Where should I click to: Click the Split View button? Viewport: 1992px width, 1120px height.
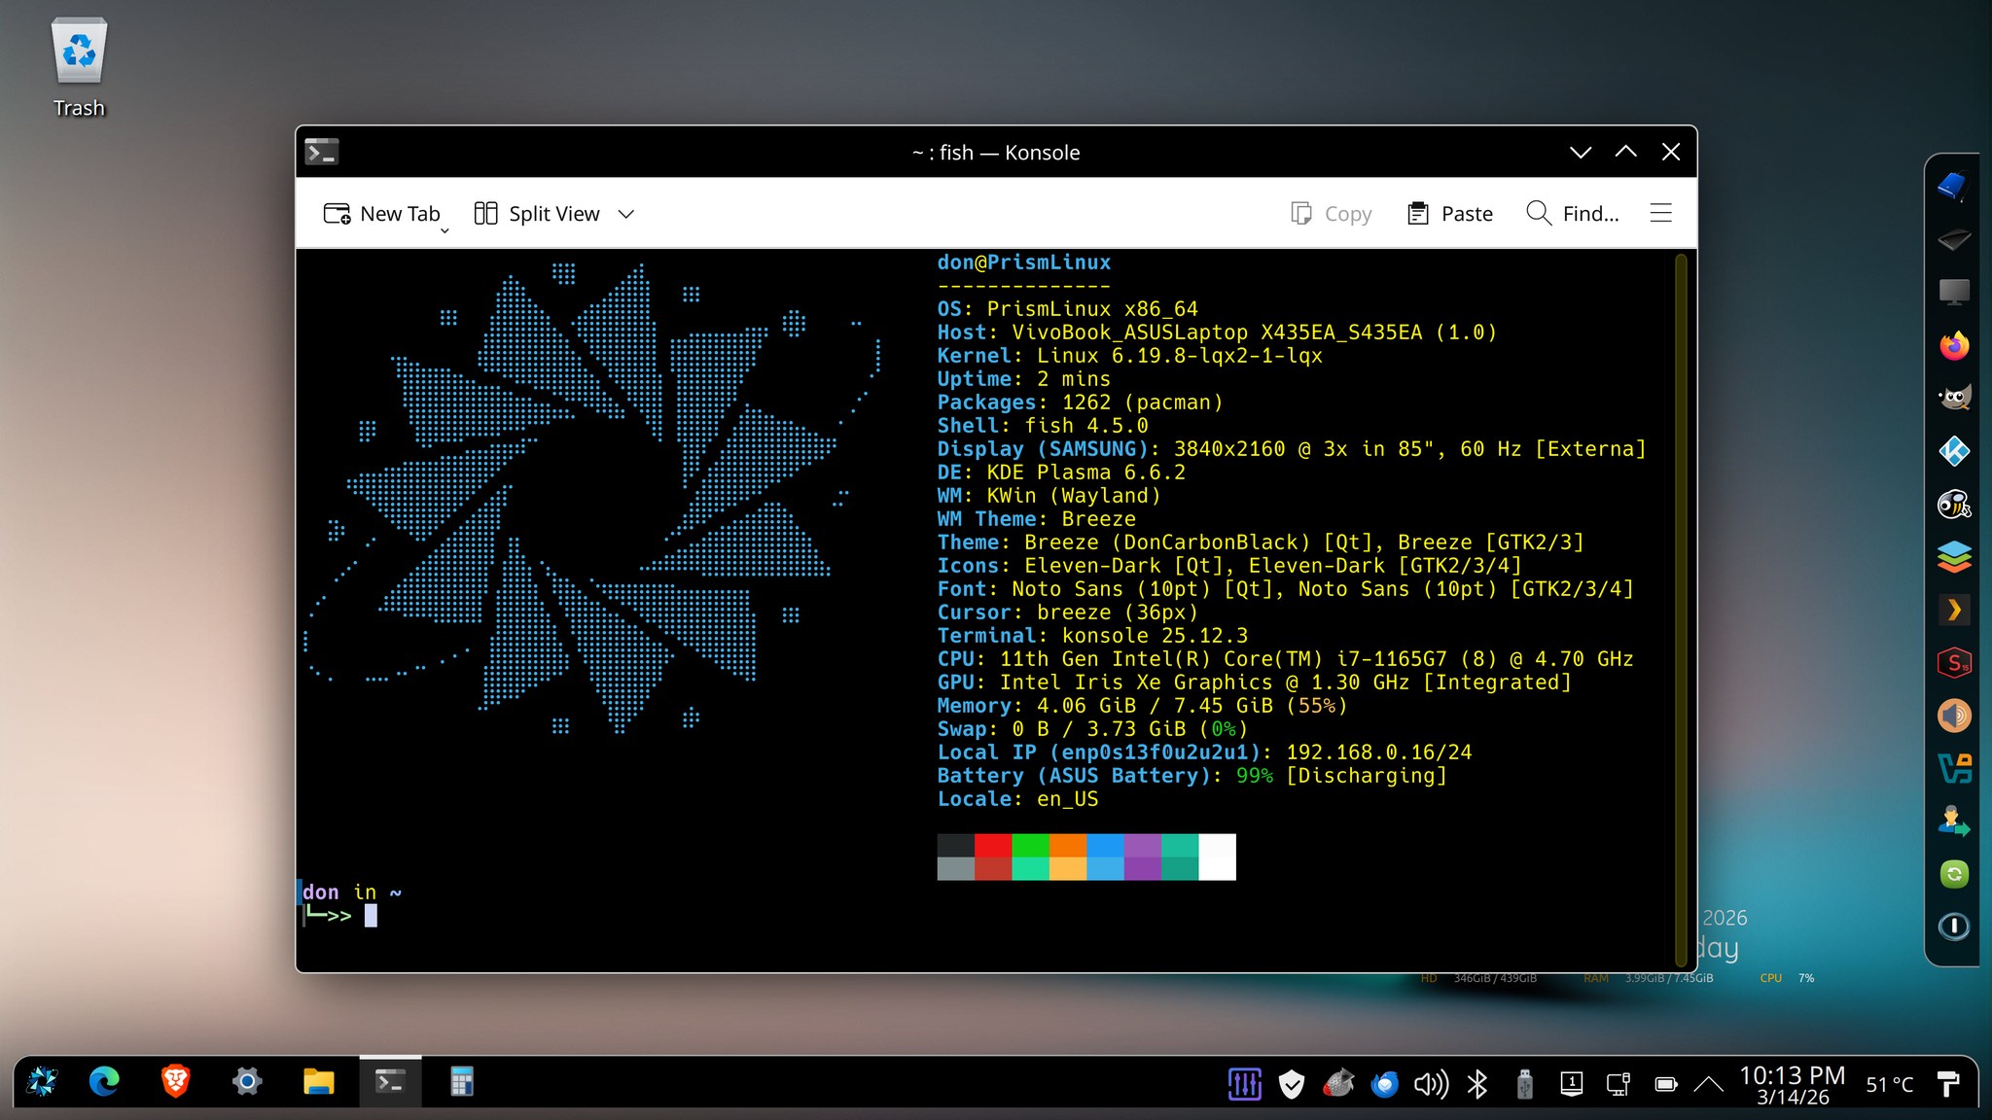[x=537, y=214]
